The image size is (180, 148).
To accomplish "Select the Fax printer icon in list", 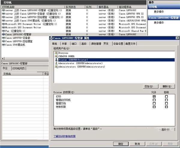I will [4, 31].
